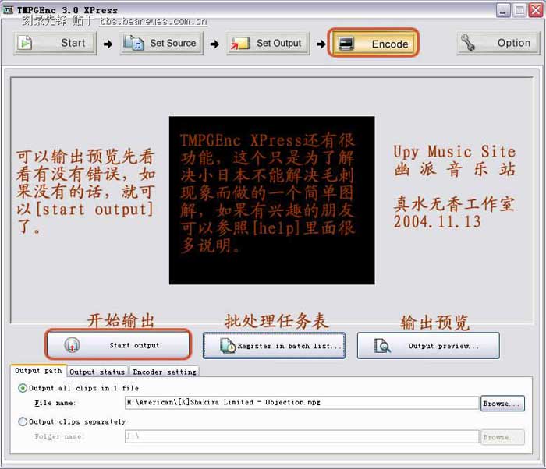The height and width of the screenshot is (469, 546).
Task: Click the Start output button
Action: point(119,345)
